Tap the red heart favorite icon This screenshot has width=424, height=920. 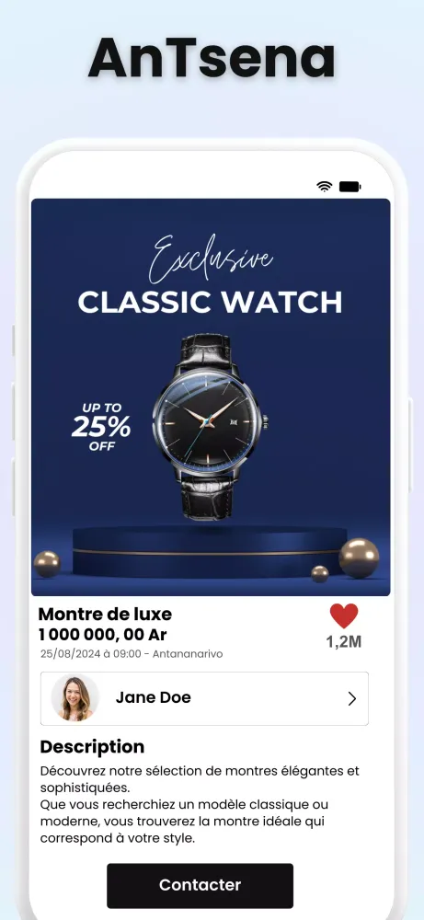click(344, 615)
